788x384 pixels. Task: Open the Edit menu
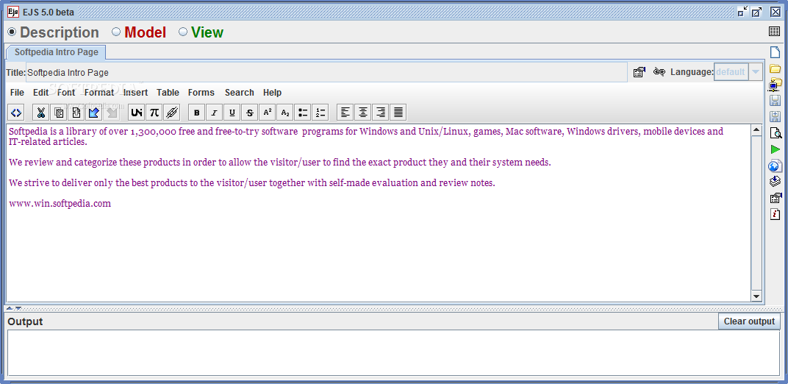40,93
